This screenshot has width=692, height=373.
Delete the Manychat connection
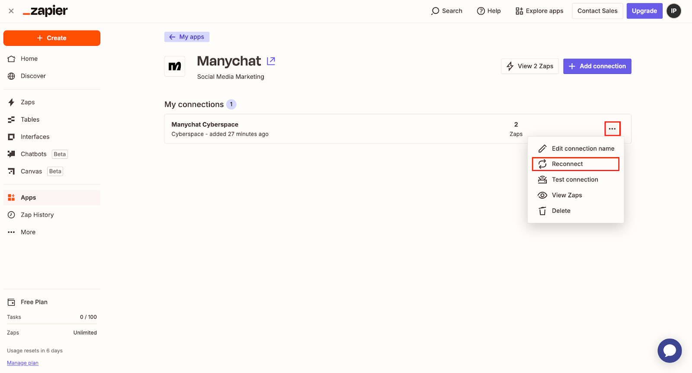click(561, 211)
